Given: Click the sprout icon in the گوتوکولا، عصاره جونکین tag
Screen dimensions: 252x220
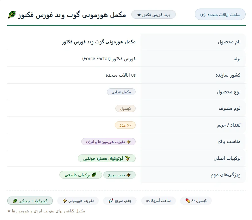Looking at the screenshot, I should coord(128,159).
